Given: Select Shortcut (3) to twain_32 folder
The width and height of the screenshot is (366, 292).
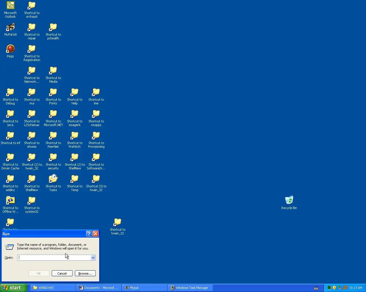Looking at the screenshot, I should (x=96, y=183).
